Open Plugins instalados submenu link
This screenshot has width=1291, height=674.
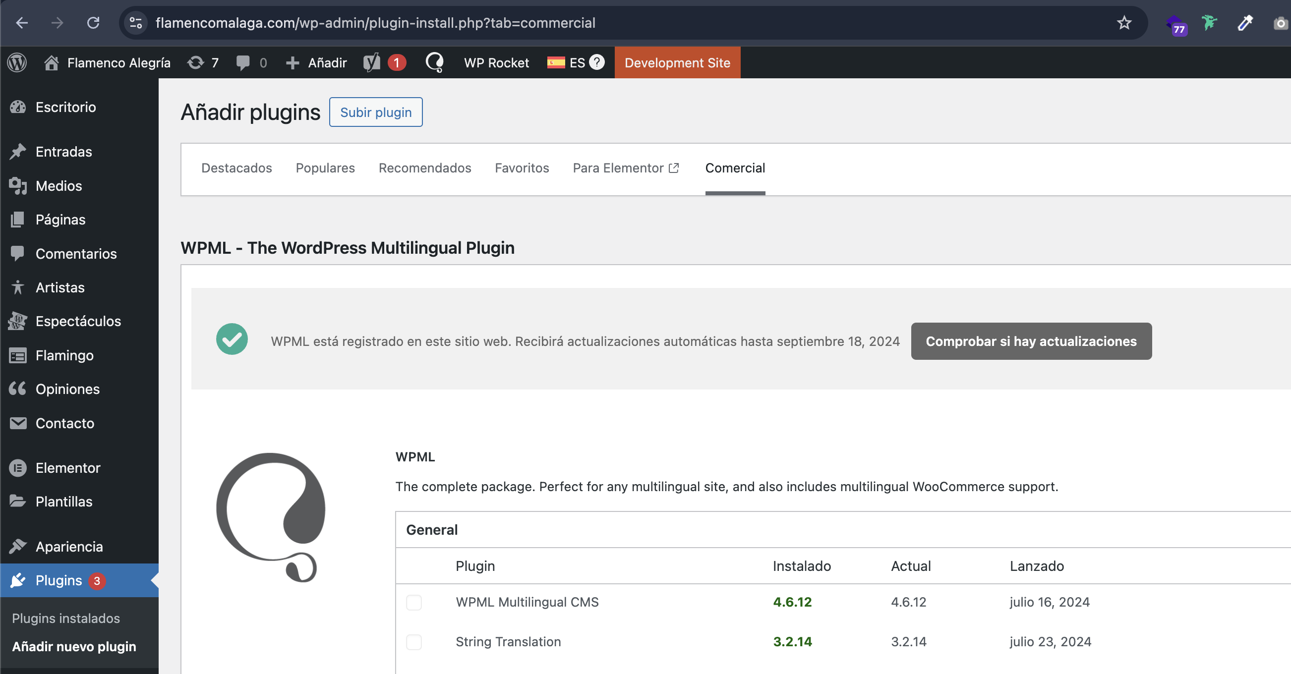pyautogui.click(x=65, y=618)
